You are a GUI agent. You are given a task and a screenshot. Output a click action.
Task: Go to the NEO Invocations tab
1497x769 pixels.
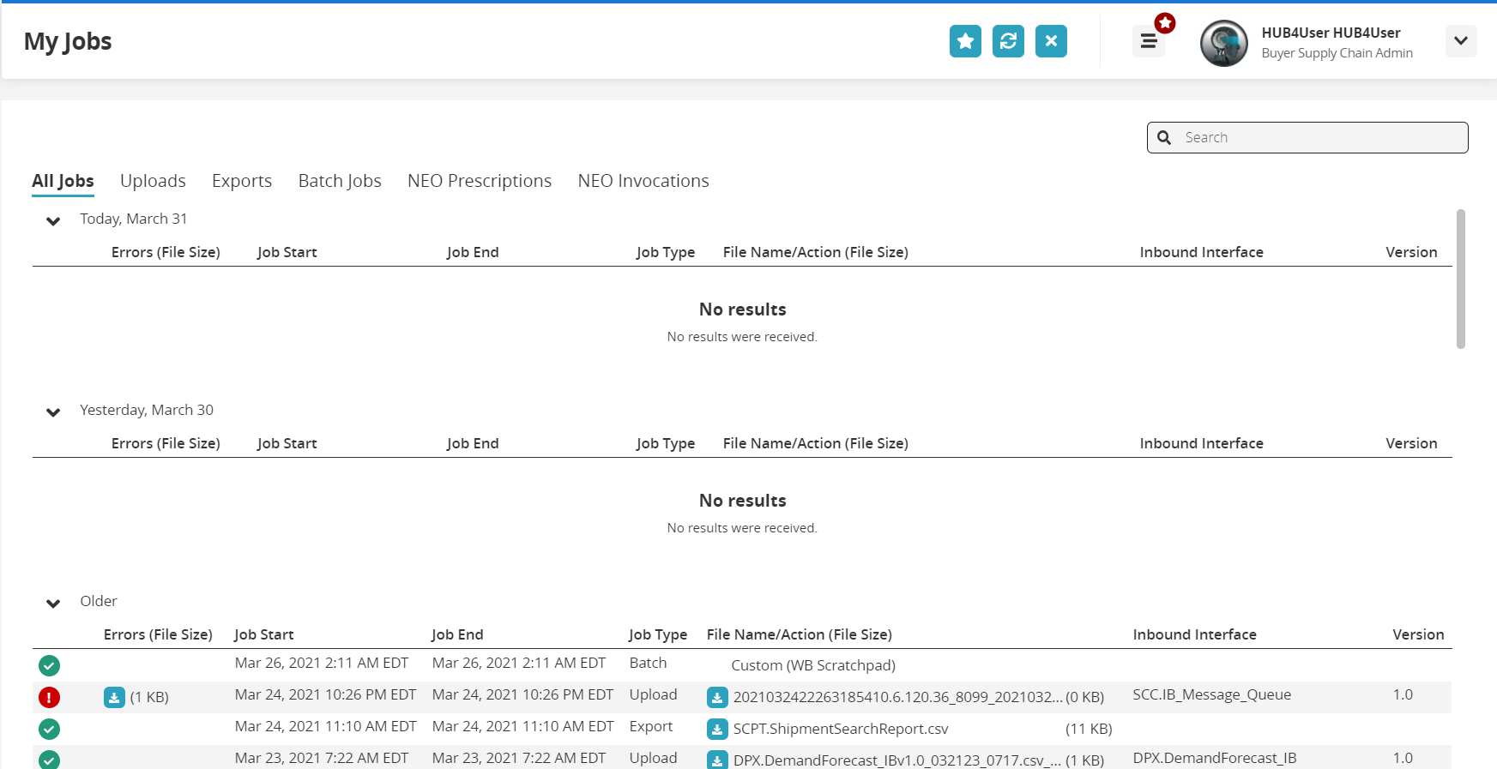[x=643, y=181]
